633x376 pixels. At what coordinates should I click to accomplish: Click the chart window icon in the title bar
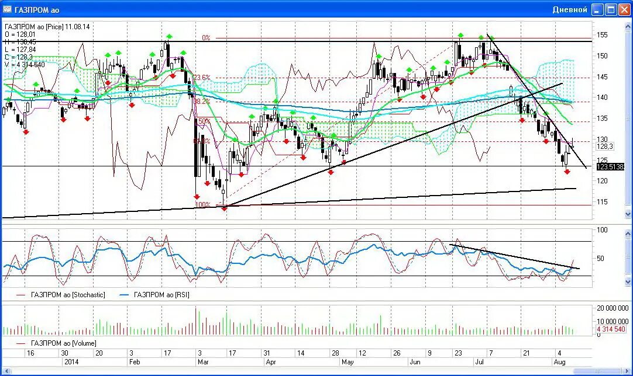[7, 9]
